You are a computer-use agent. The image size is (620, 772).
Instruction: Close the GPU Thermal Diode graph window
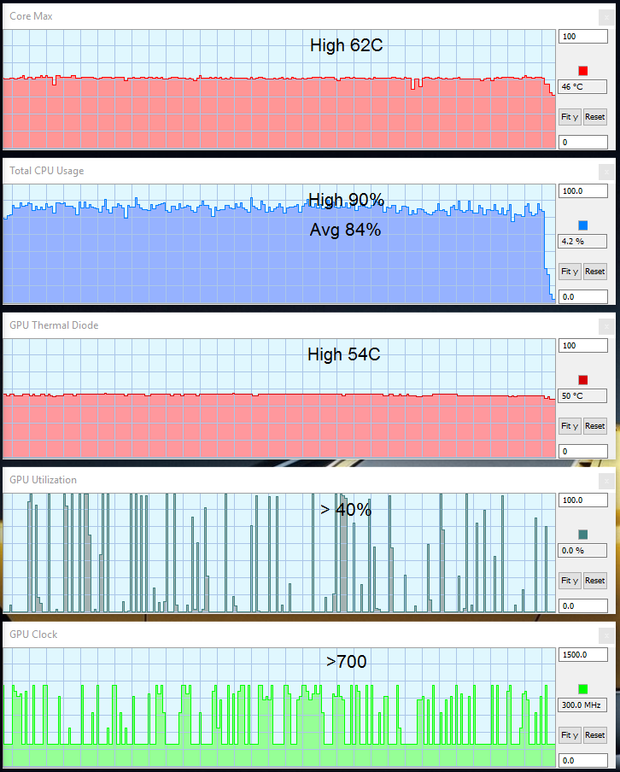[606, 327]
